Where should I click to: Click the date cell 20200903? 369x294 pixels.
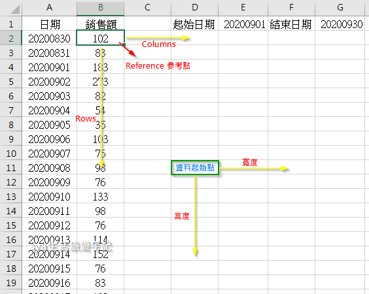point(50,96)
